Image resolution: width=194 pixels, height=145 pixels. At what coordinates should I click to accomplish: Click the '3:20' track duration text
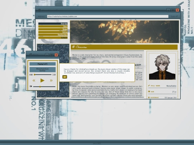point(54,75)
